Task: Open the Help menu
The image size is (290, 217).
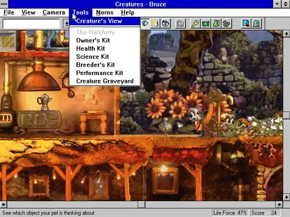Action: click(127, 12)
